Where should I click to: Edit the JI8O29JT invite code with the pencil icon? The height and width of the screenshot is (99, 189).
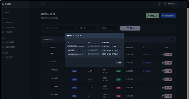[x=166, y=79]
